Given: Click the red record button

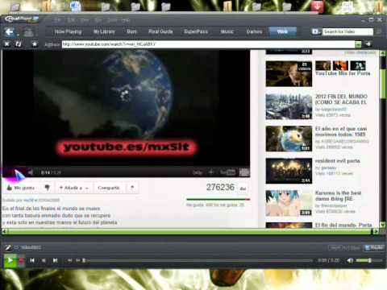Looking at the screenshot, I should tap(21, 260).
